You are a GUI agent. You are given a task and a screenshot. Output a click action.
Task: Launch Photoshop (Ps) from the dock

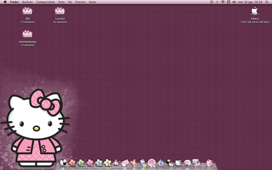99,163
